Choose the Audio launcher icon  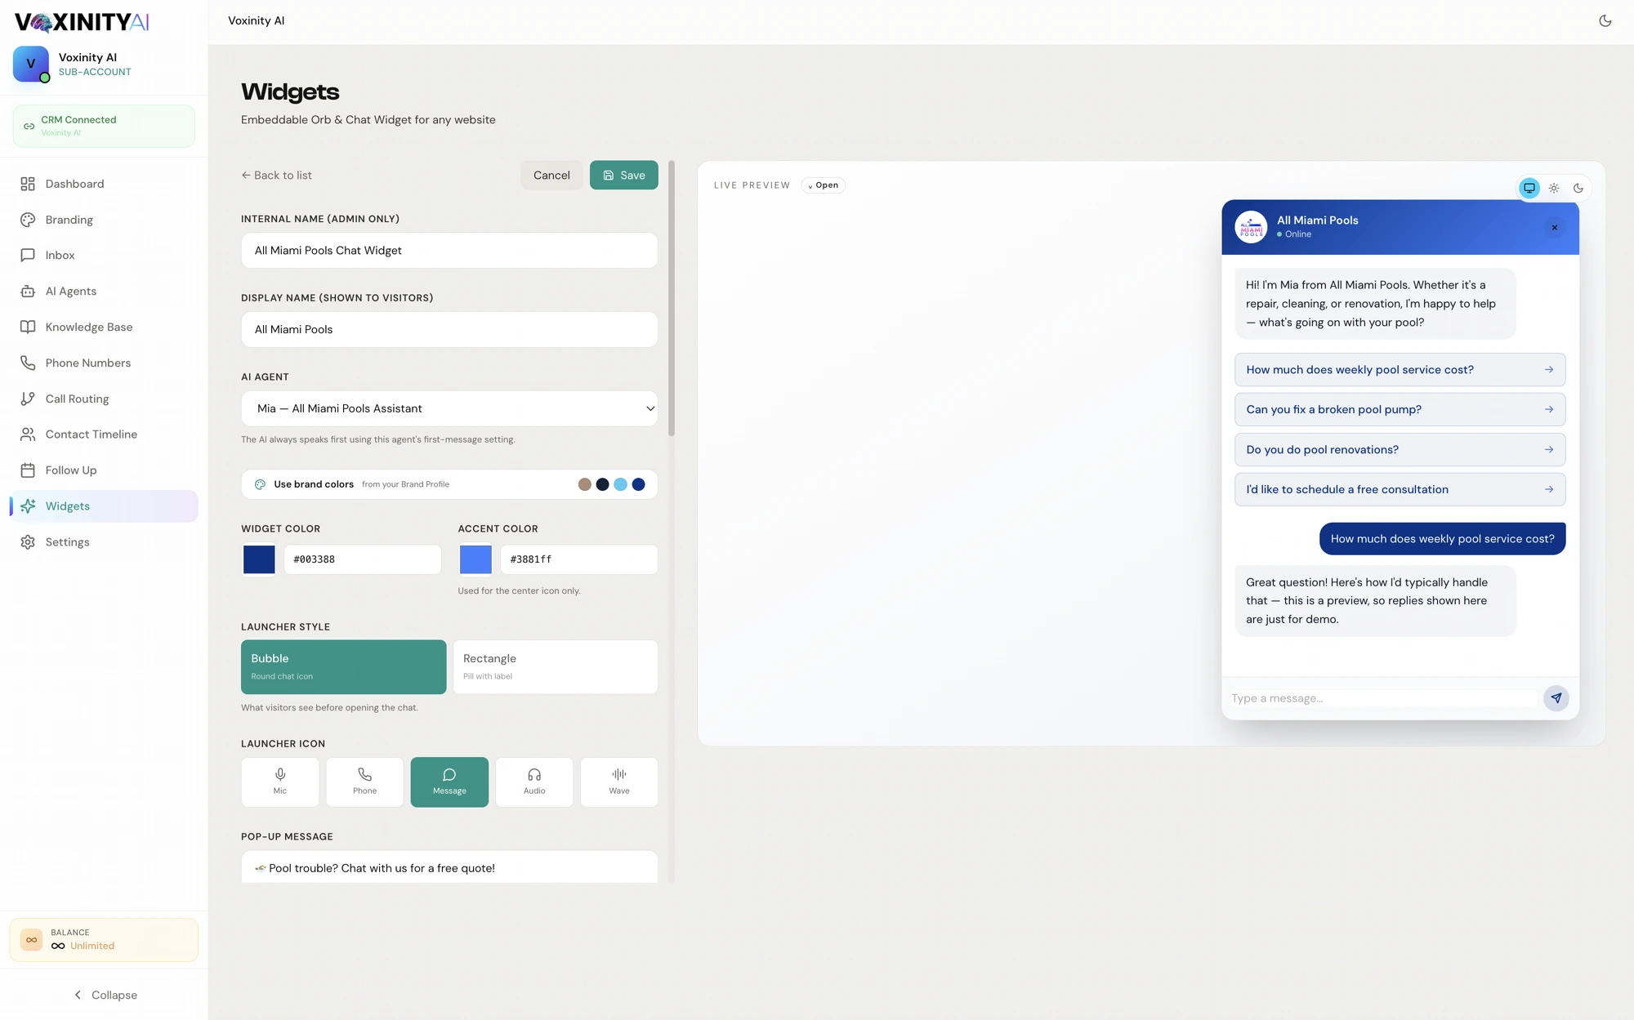click(x=534, y=782)
